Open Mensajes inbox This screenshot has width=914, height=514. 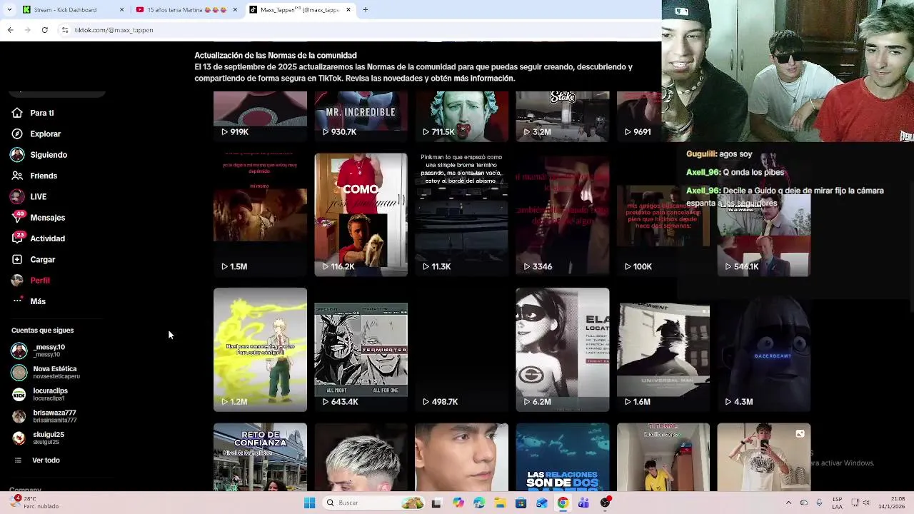[x=38, y=218]
